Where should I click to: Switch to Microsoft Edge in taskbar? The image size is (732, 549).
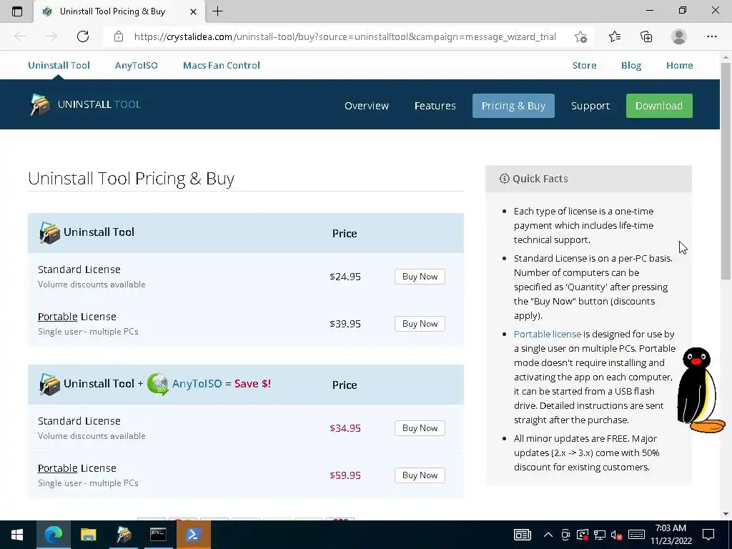click(x=53, y=535)
